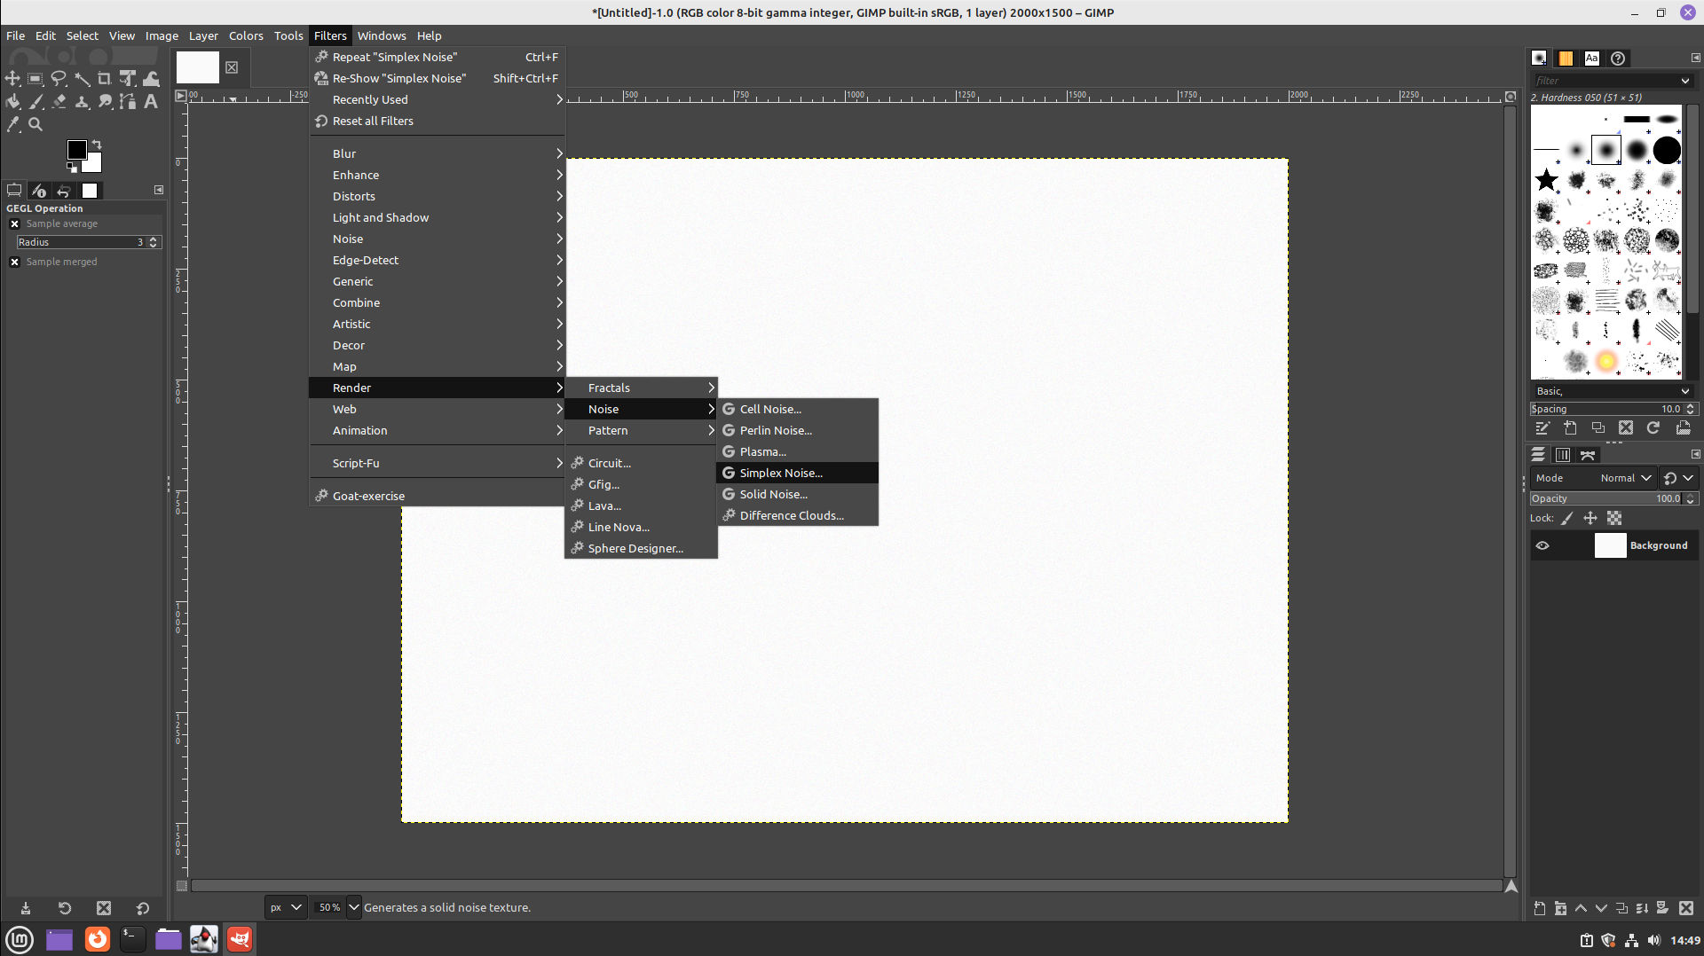
Task: Open the layer Mode dropdown
Action: tap(1625, 478)
